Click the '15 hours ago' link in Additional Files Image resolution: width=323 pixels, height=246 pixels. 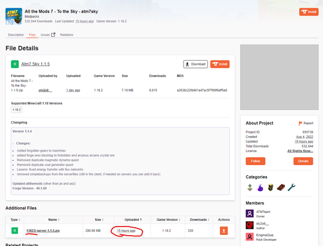pyautogui.click(x=126, y=230)
